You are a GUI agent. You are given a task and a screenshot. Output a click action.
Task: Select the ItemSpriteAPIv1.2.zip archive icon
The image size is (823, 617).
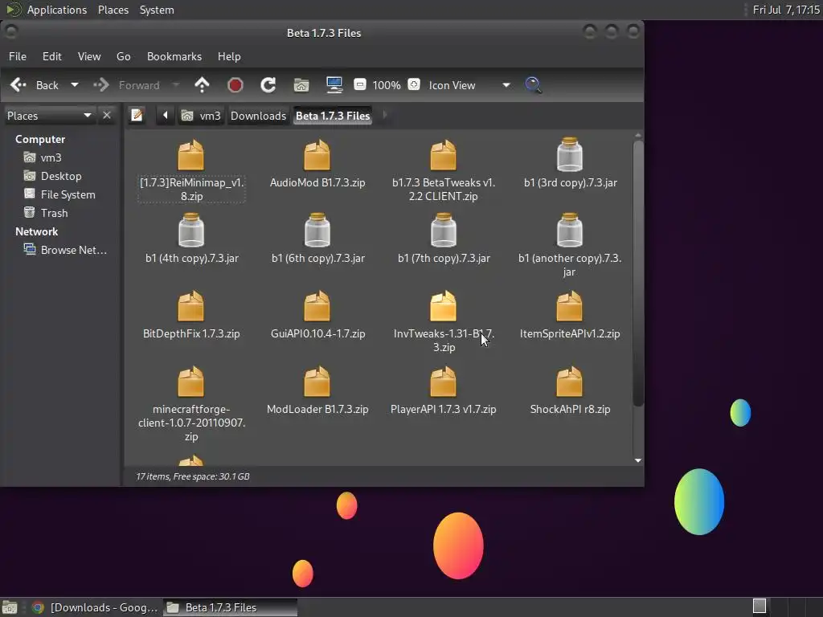[x=570, y=306]
